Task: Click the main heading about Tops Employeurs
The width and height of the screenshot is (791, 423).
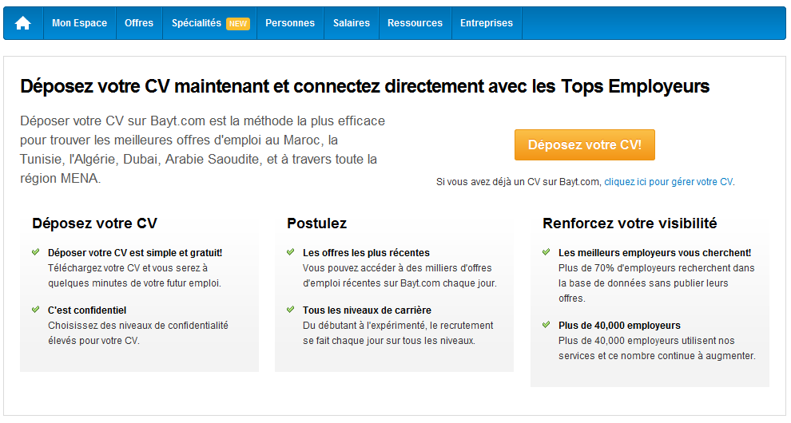Action: click(x=364, y=86)
